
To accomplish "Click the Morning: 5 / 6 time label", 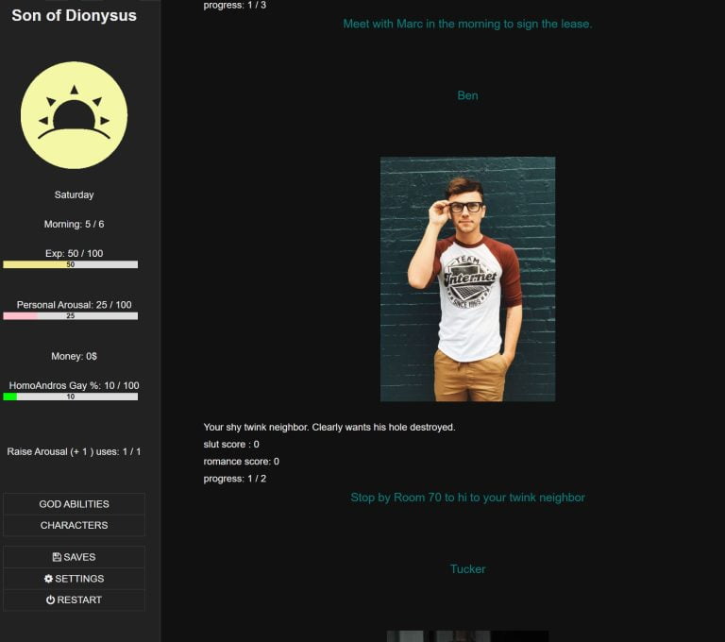I will pyautogui.click(x=74, y=225).
